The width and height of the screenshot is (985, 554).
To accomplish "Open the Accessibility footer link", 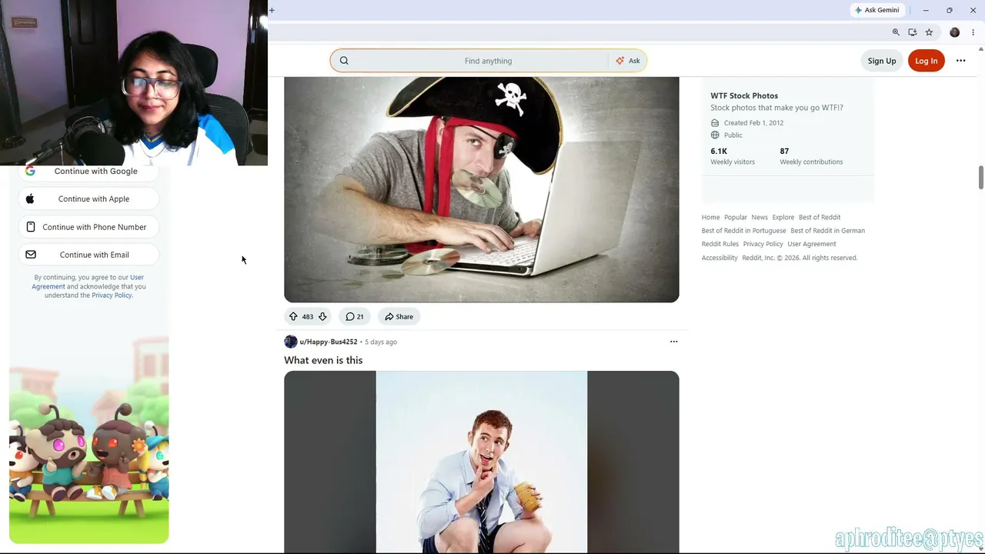I will pos(720,258).
